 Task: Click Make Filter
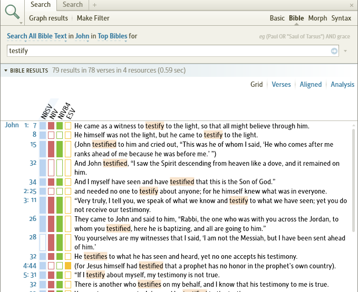click(x=93, y=18)
